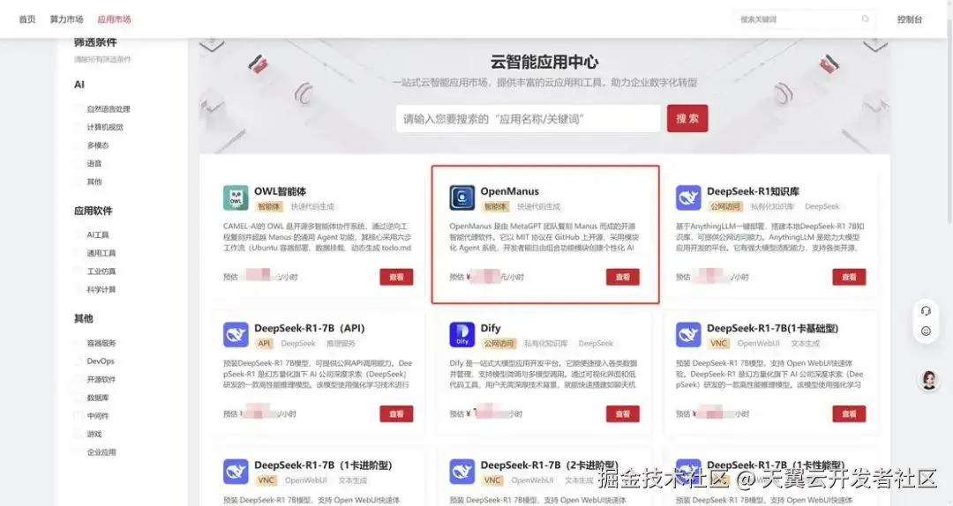Screen dimensions: 953x506
Task: Click the 公网访问 tag on the Dify card
Action: tap(499, 343)
